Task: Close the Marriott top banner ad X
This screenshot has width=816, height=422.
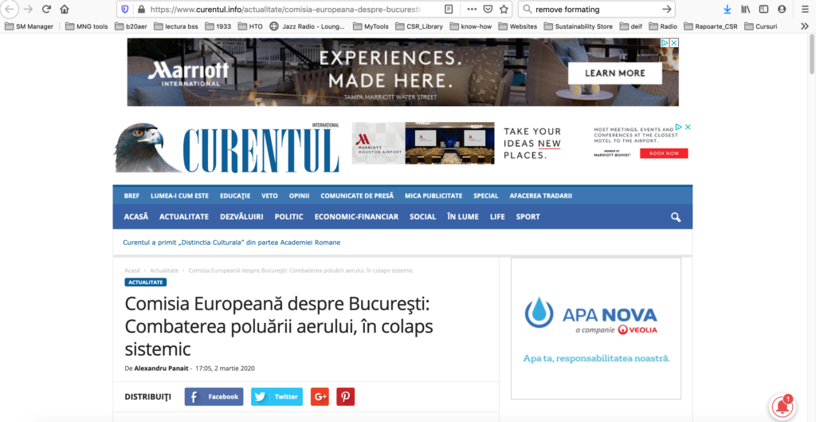Action: point(674,43)
